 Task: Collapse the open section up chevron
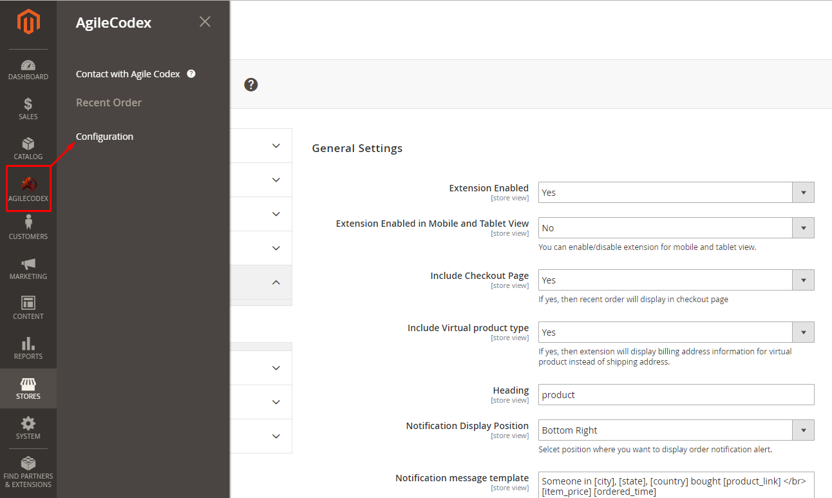tap(276, 282)
